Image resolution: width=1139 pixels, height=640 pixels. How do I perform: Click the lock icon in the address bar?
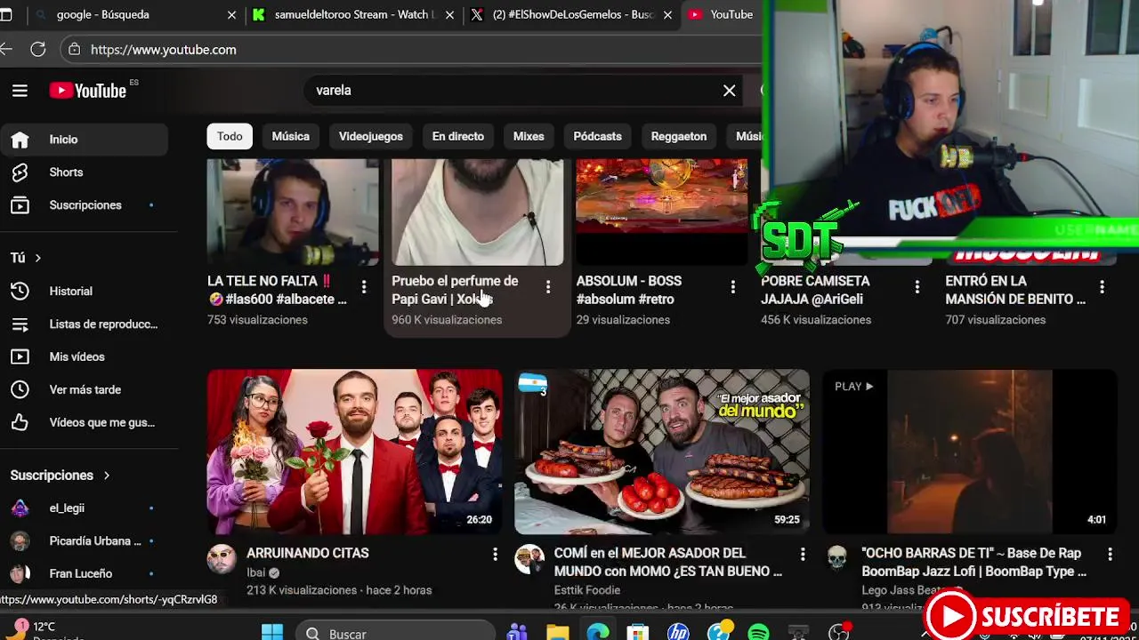(75, 50)
